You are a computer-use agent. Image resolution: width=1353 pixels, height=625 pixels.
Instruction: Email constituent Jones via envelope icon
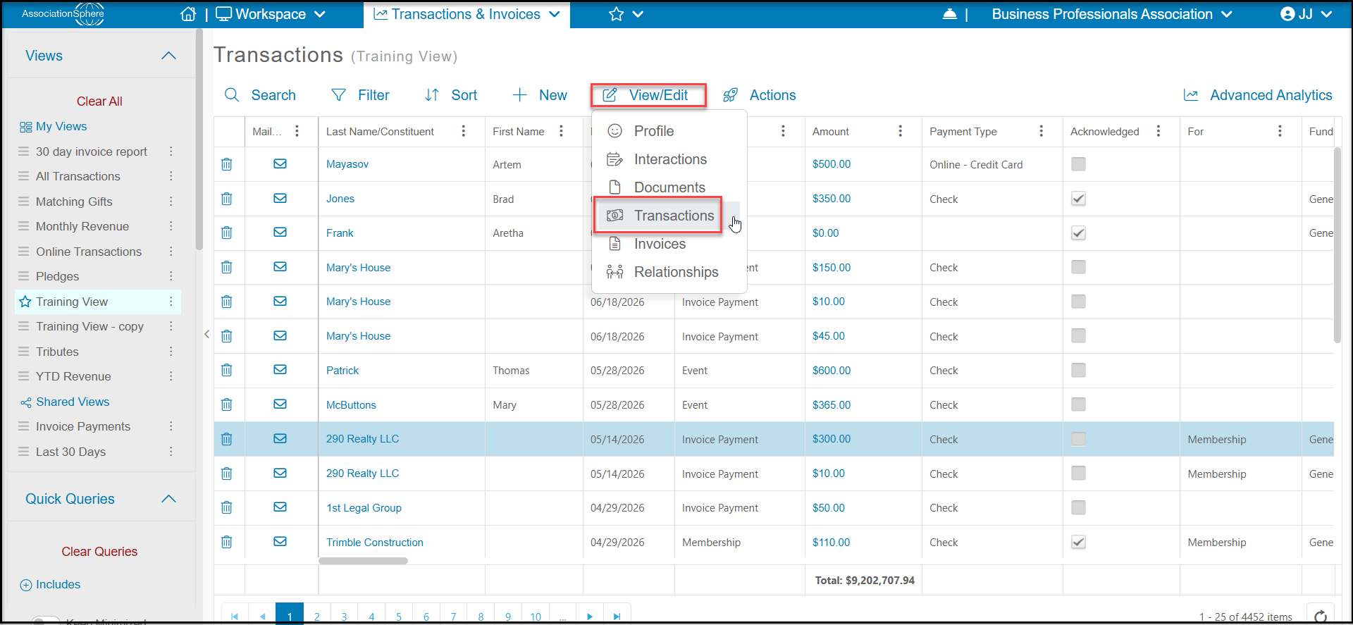pyautogui.click(x=280, y=199)
